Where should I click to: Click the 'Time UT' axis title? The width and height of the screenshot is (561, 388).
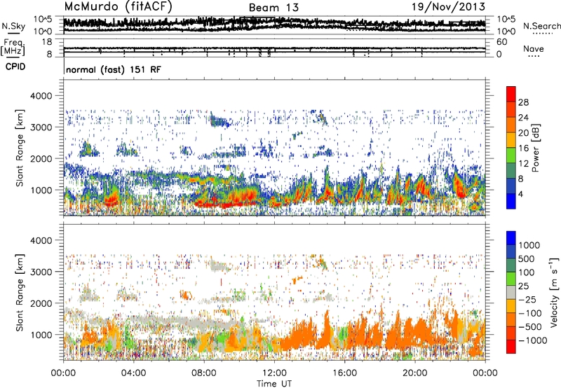tap(274, 384)
